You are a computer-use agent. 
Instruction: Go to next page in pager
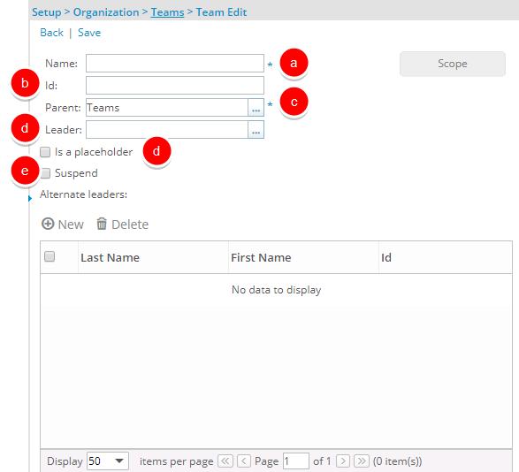(343, 461)
